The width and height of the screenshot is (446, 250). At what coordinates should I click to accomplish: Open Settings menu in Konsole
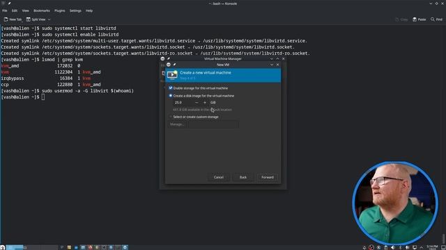pyautogui.click(x=75, y=10)
